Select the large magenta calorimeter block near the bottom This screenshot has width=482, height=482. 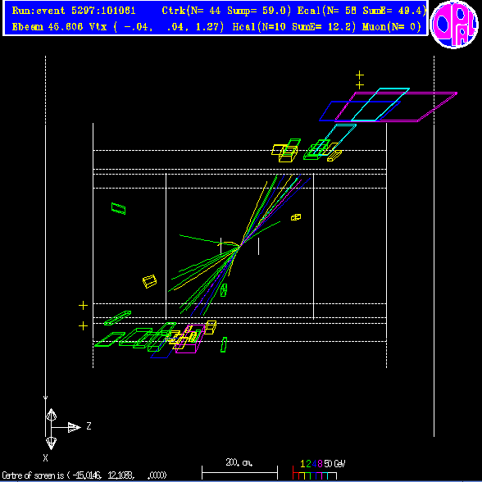click(190, 339)
